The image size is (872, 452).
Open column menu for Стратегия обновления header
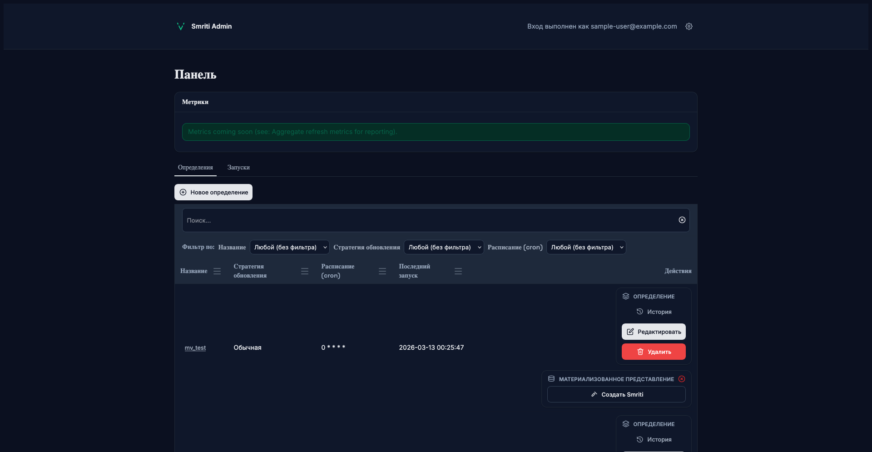coord(304,271)
